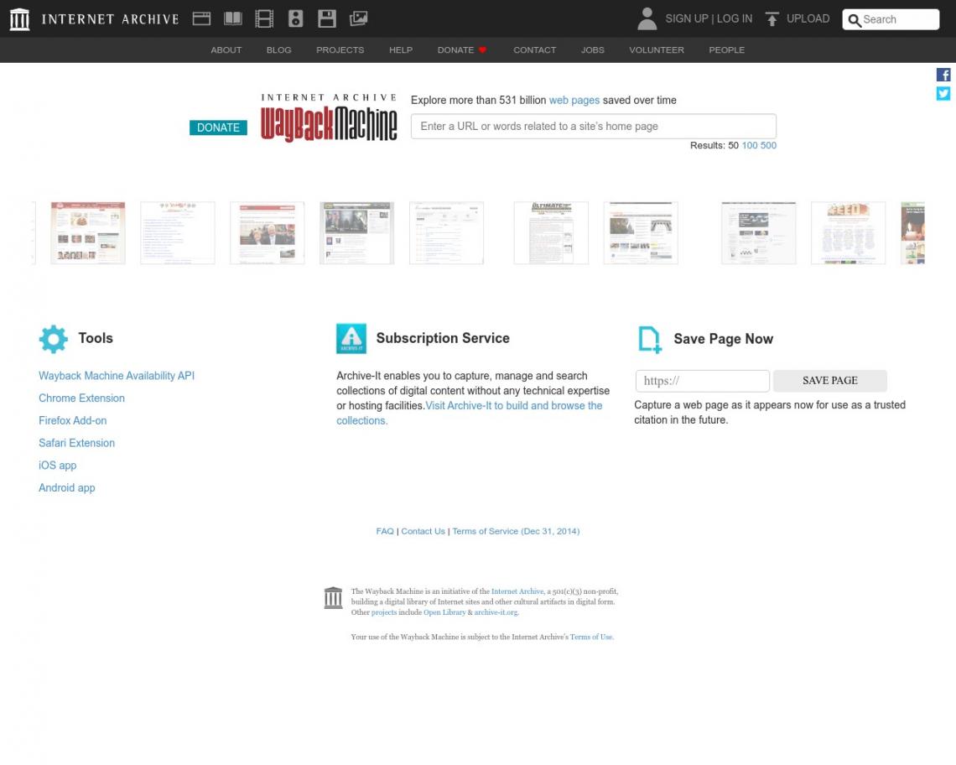Share on Twitter icon
Screen dimensions: 956x765
[943, 93]
